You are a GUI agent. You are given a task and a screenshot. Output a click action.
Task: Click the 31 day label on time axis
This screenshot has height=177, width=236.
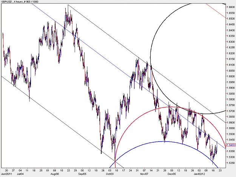click(x=137, y=170)
